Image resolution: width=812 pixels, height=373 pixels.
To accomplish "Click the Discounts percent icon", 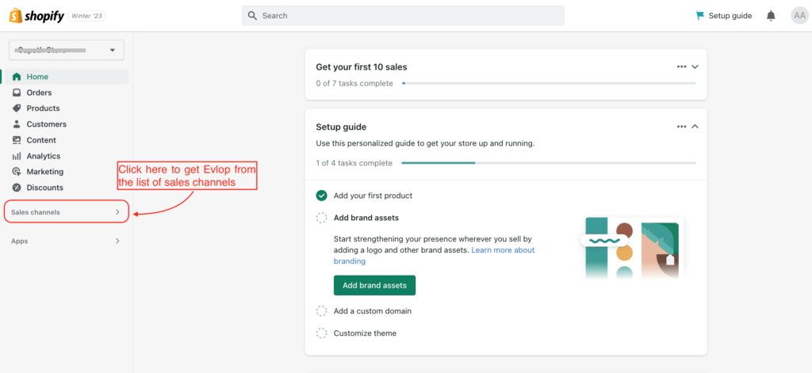I will 17,187.
